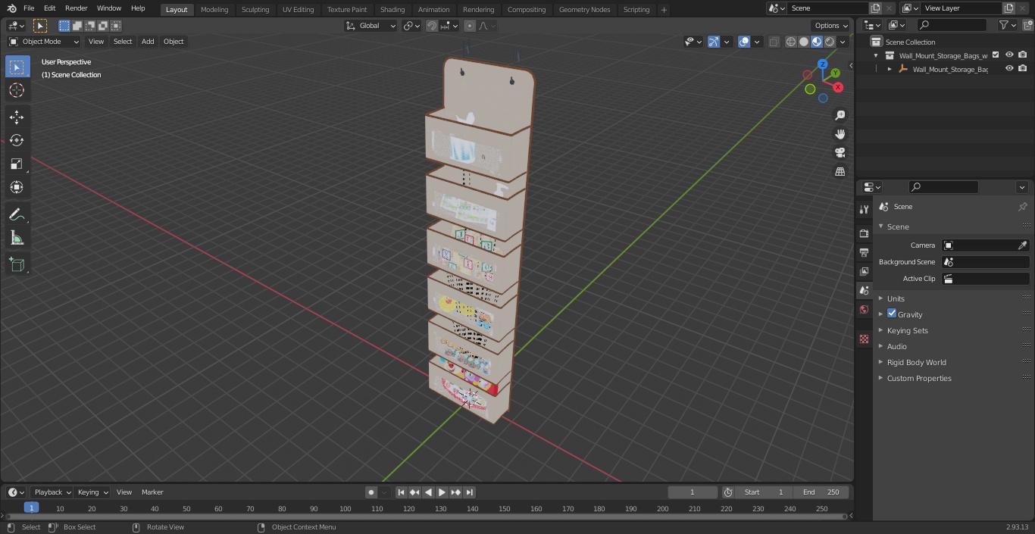Open the Global transform orientation dropdown

371,26
